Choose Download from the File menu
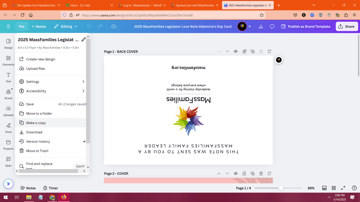Screen dimensions: 360x202 coord(51,132)
